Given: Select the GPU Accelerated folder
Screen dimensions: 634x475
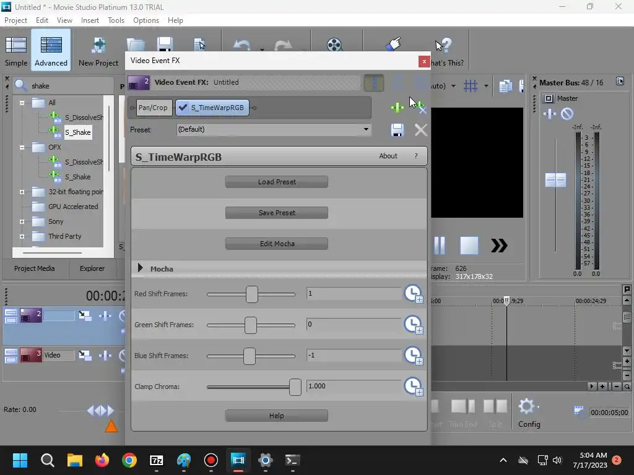Looking at the screenshot, I should tap(73, 207).
